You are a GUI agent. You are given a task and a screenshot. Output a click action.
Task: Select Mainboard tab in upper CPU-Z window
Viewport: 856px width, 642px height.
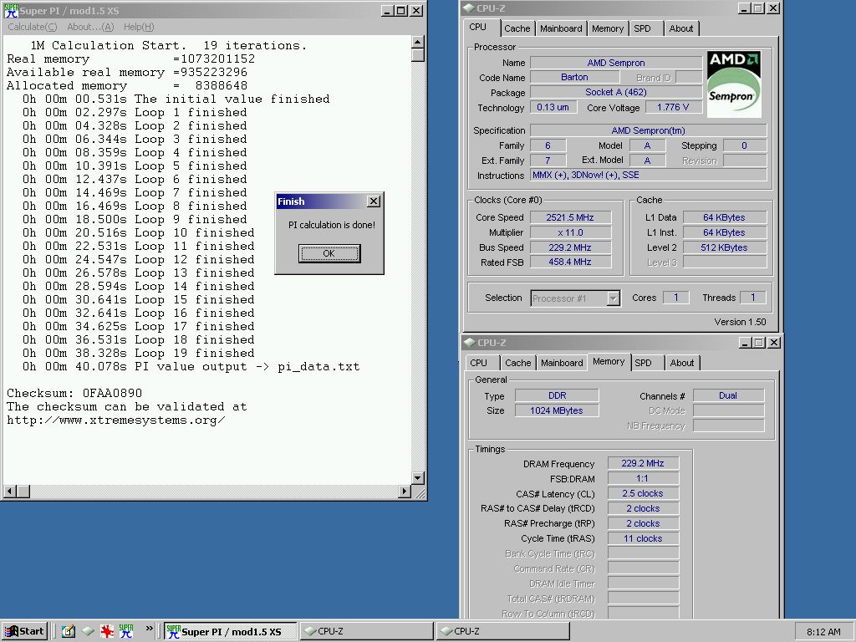click(x=561, y=28)
